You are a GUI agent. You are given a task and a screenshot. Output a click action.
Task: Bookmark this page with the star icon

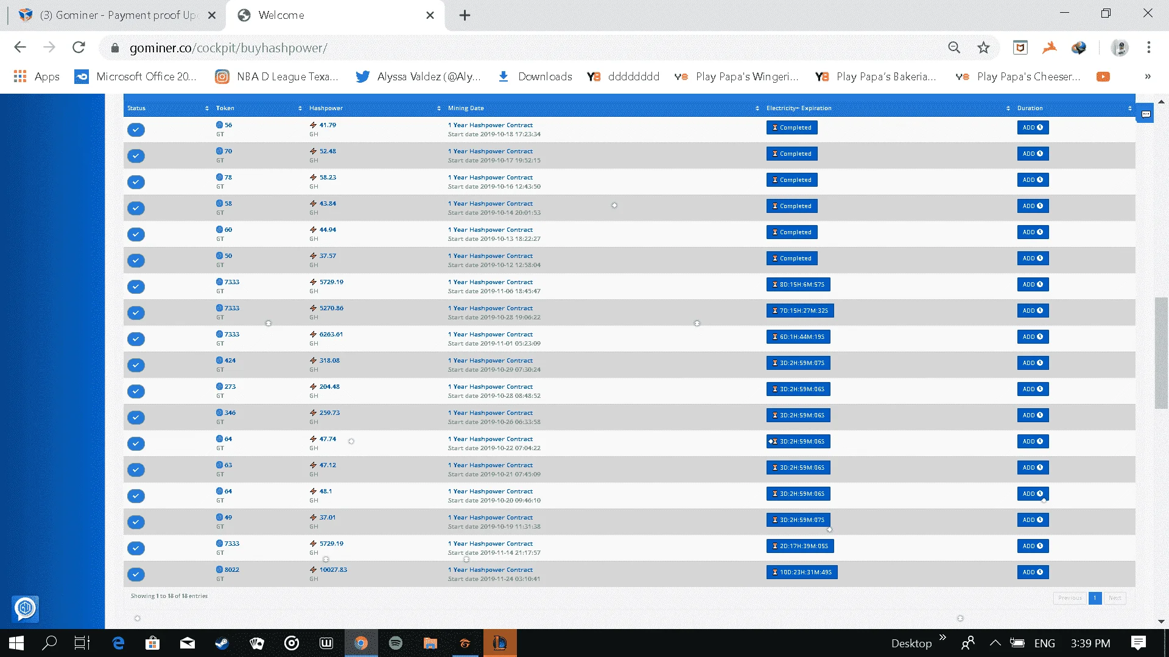click(x=983, y=47)
